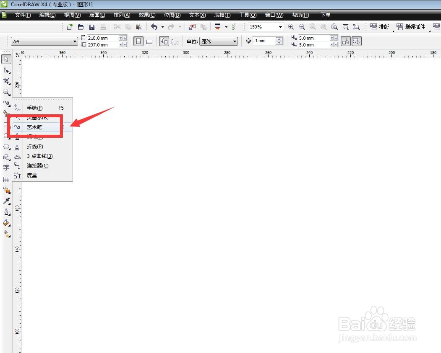Paste from clipboard icon
This screenshot has height=353, width=441.
click(x=139, y=27)
